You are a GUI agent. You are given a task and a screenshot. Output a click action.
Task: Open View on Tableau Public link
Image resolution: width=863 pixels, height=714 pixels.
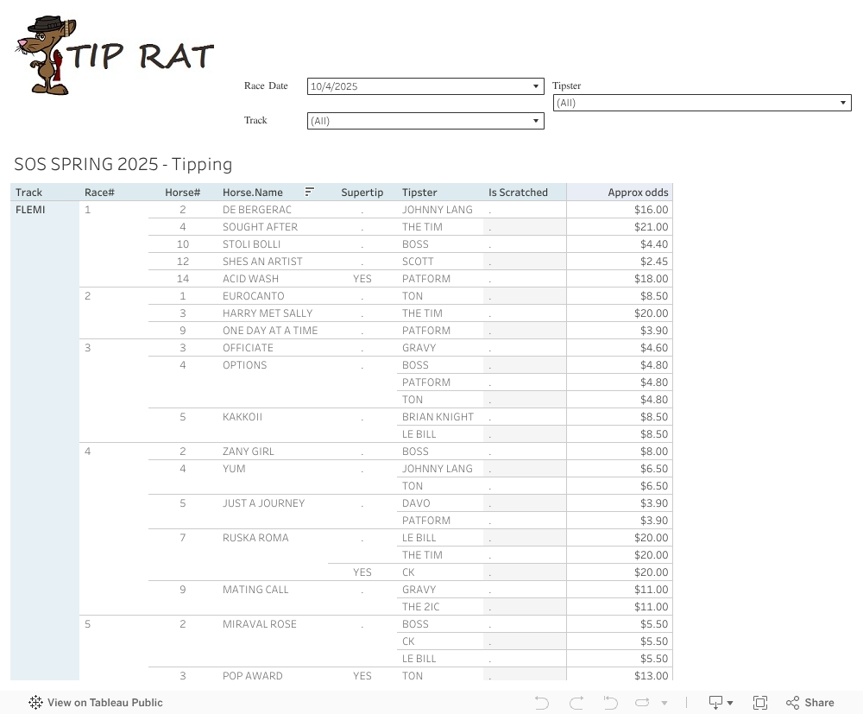[96, 703]
